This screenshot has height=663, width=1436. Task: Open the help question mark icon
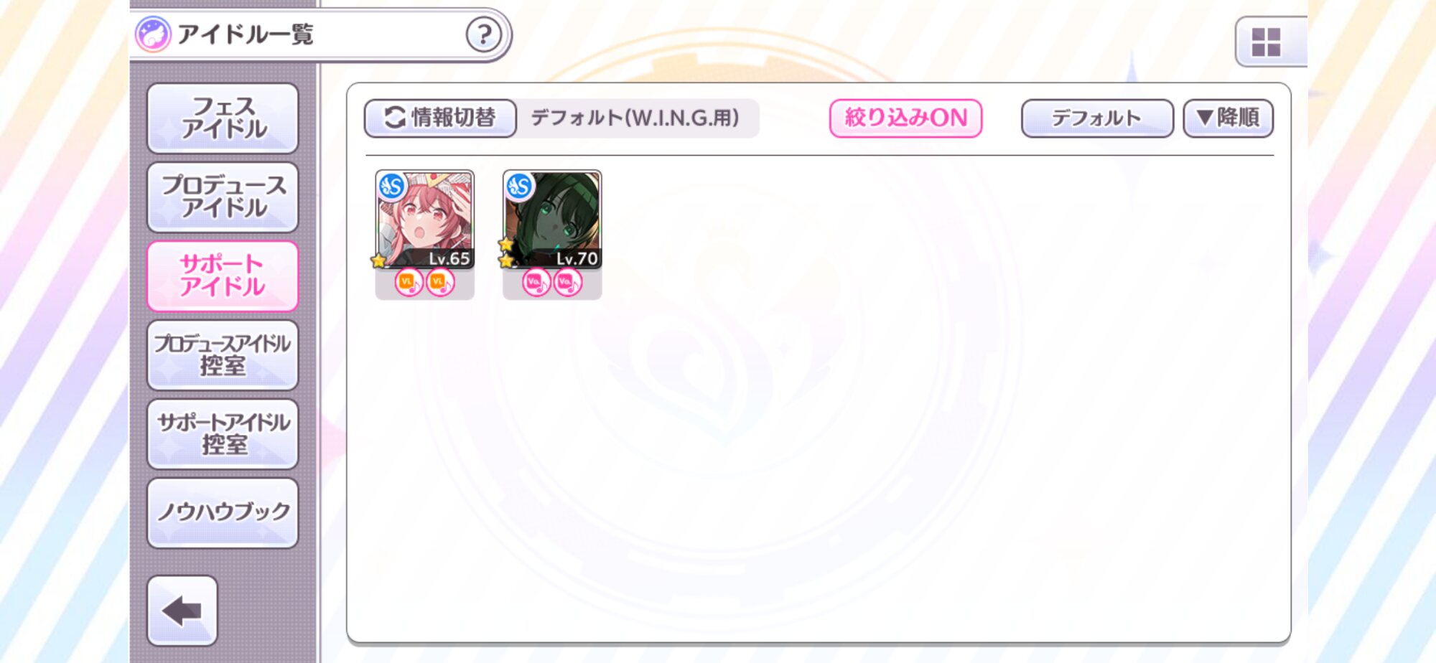pyautogui.click(x=484, y=34)
